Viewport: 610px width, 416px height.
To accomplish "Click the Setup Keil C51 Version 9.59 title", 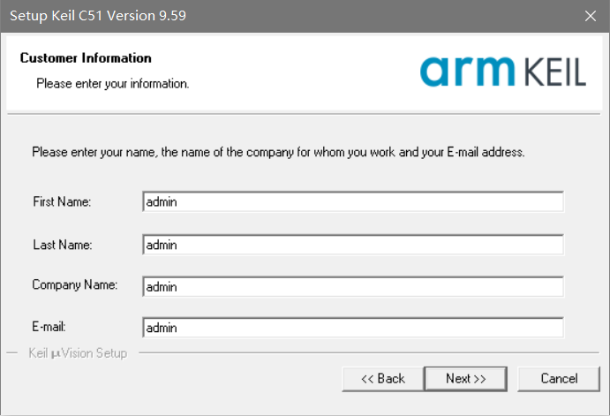I will [x=98, y=16].
